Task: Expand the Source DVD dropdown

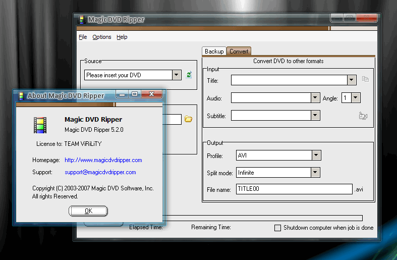Action: coord(177,75)
